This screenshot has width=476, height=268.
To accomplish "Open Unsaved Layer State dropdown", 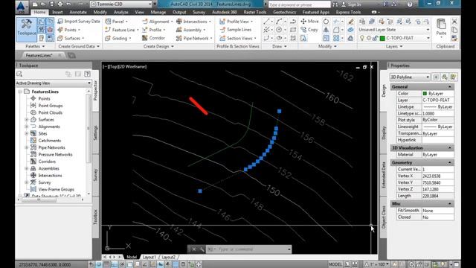I will pyautogui.click(x=394, y=30).
